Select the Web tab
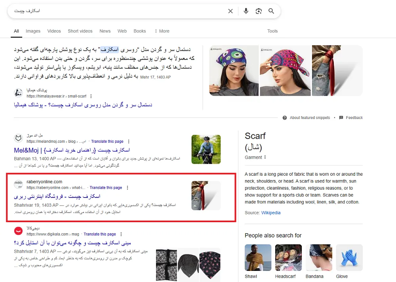Viewport: 396px width, 282px height. click(x=122, y=31)
